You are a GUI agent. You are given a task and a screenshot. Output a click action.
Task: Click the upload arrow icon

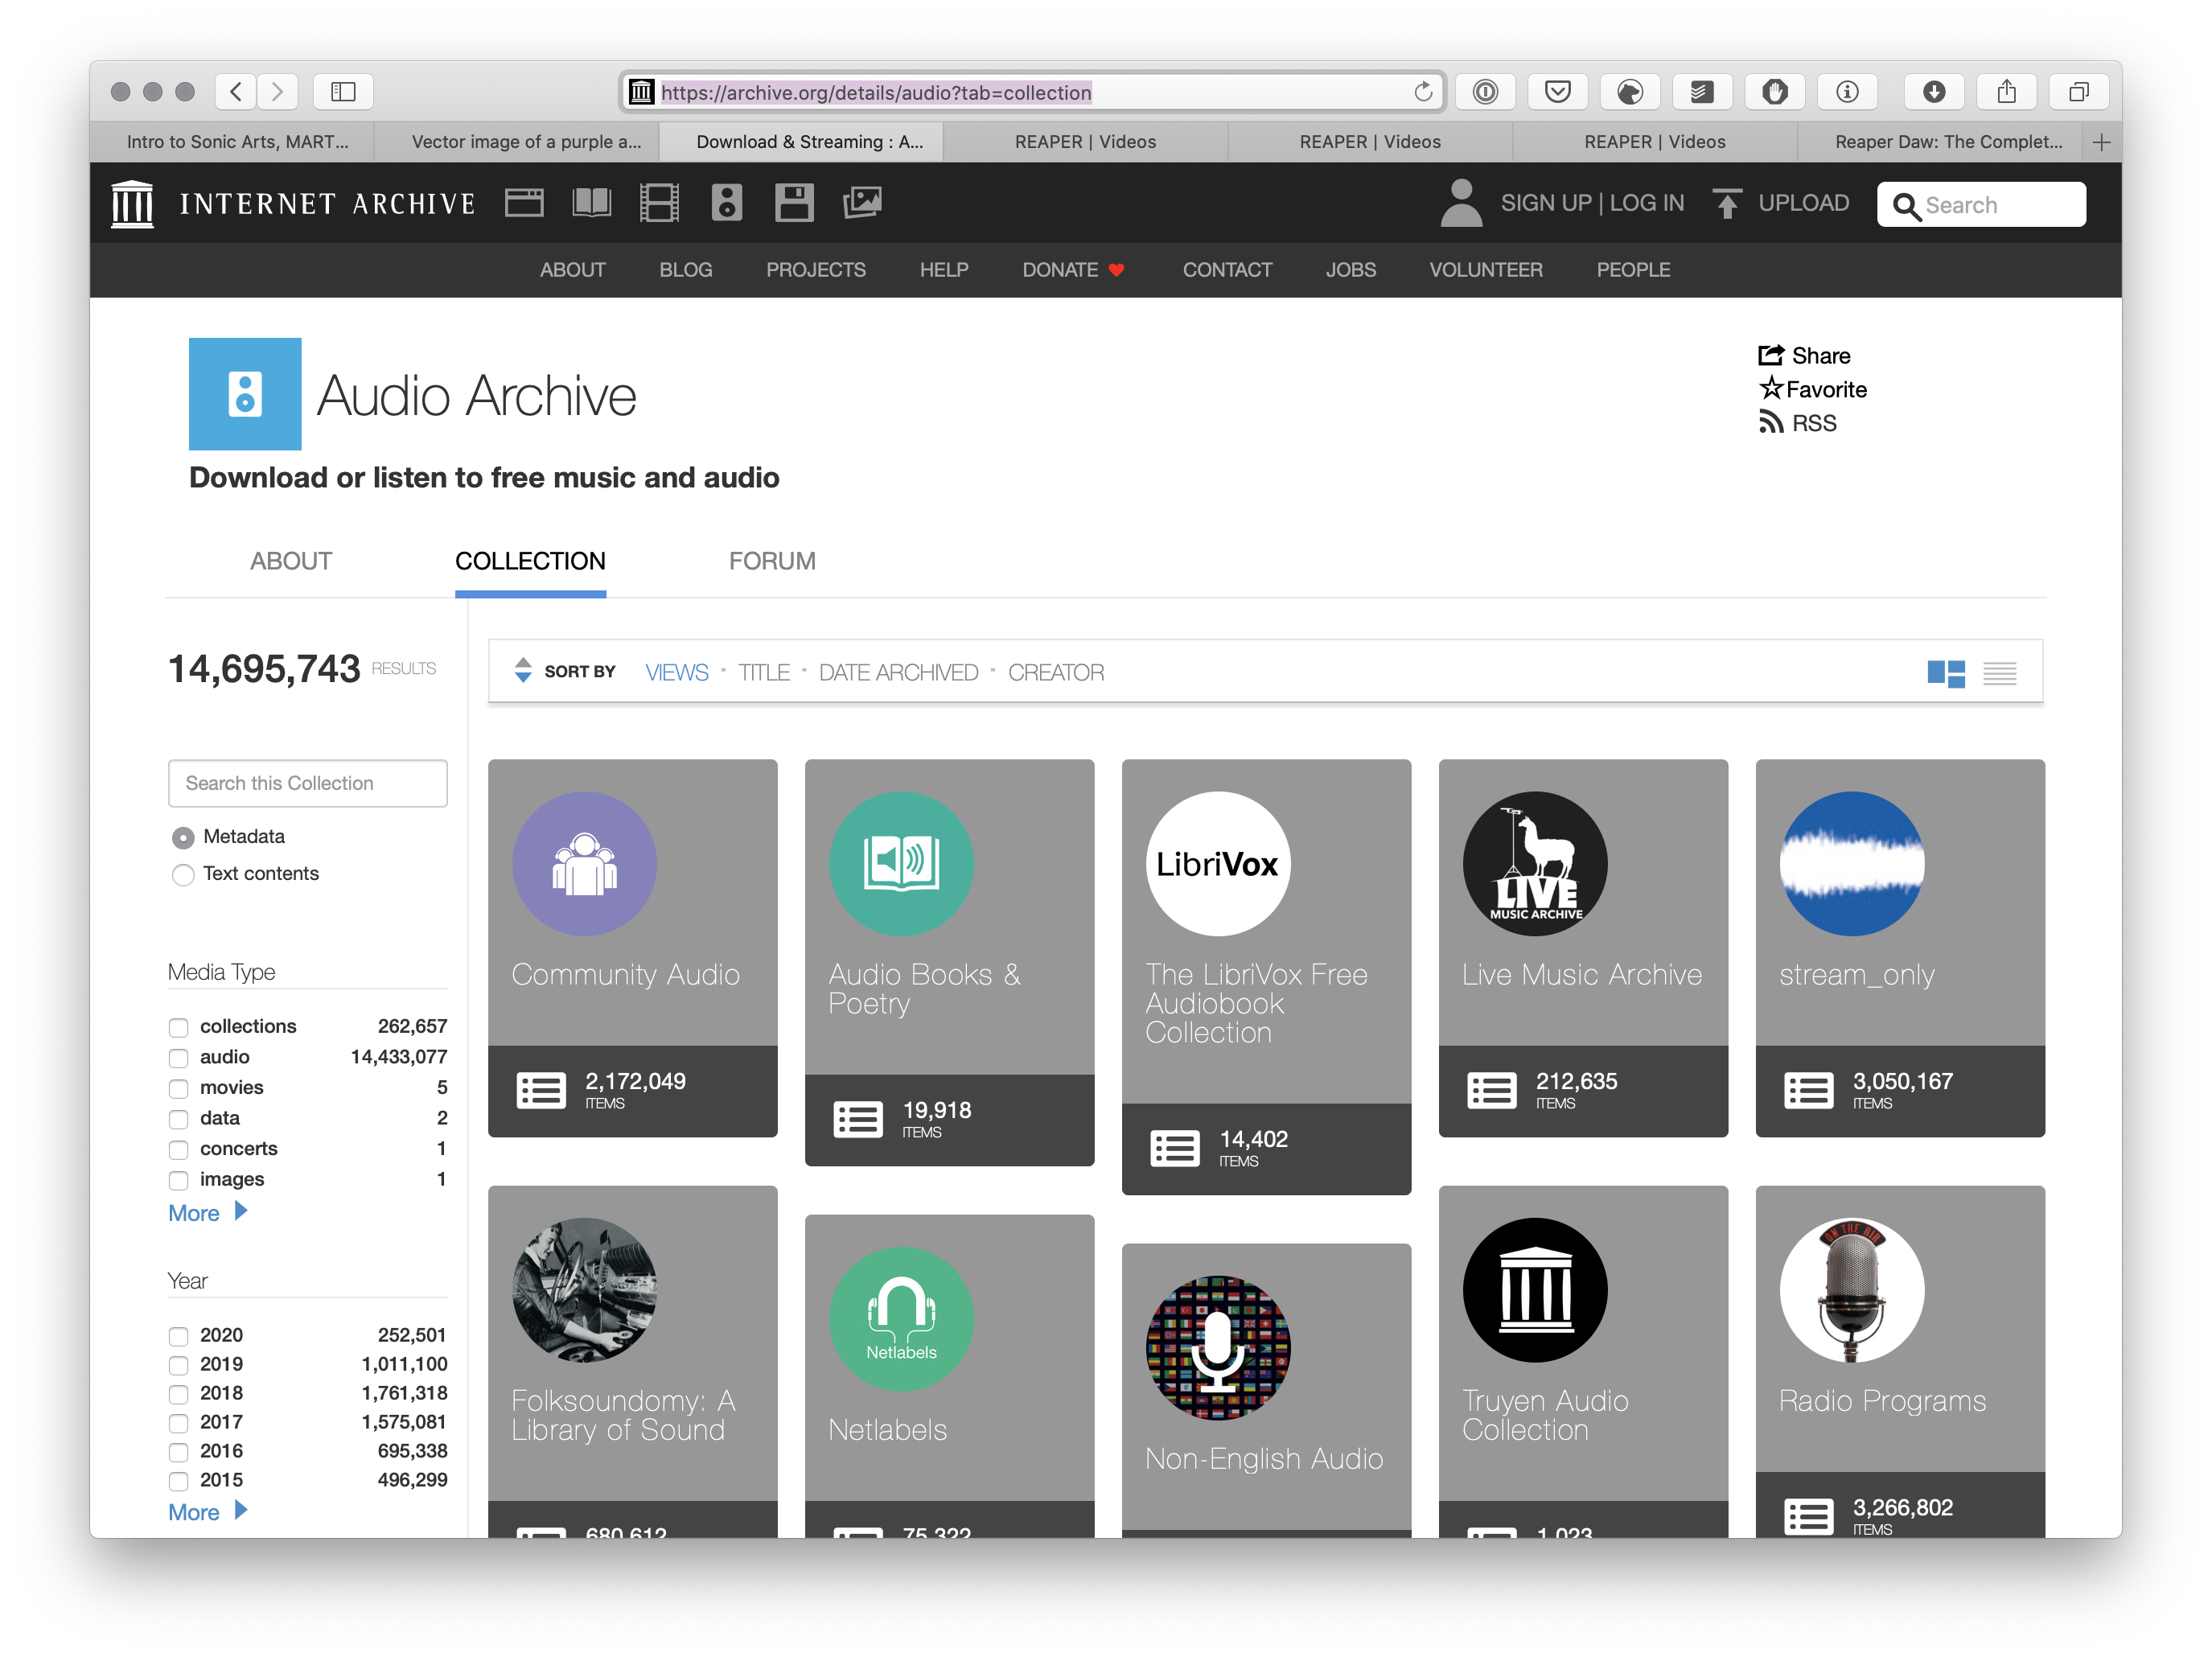[x=1727, y=203]
